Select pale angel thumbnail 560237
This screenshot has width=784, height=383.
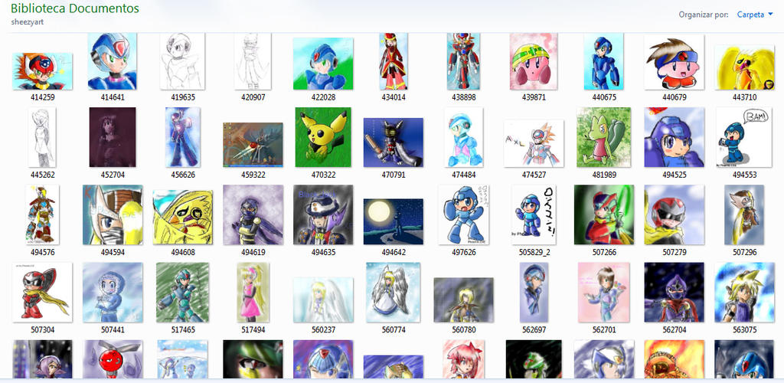point(323,300)
